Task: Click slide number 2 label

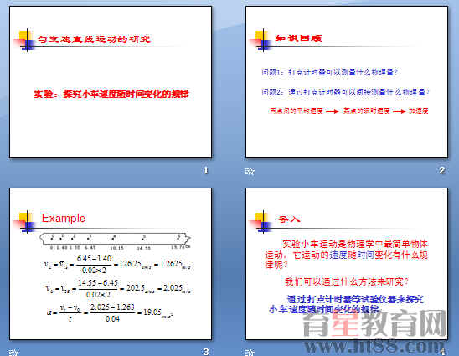Action: [442, 170]
